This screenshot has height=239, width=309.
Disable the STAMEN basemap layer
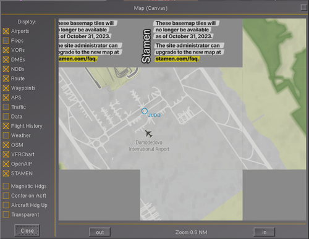click(6, 174)
